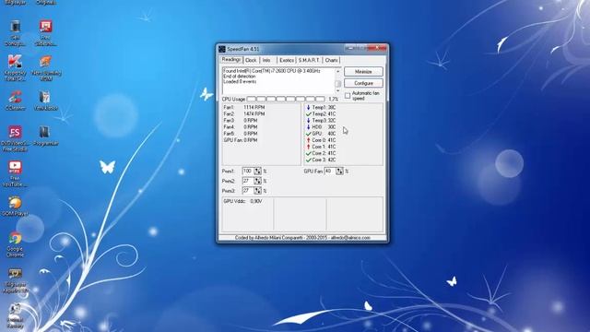This screenshot has width=590, height=332.
Task: Click the green checkmark beside Temp2
Action: [309, 114]
